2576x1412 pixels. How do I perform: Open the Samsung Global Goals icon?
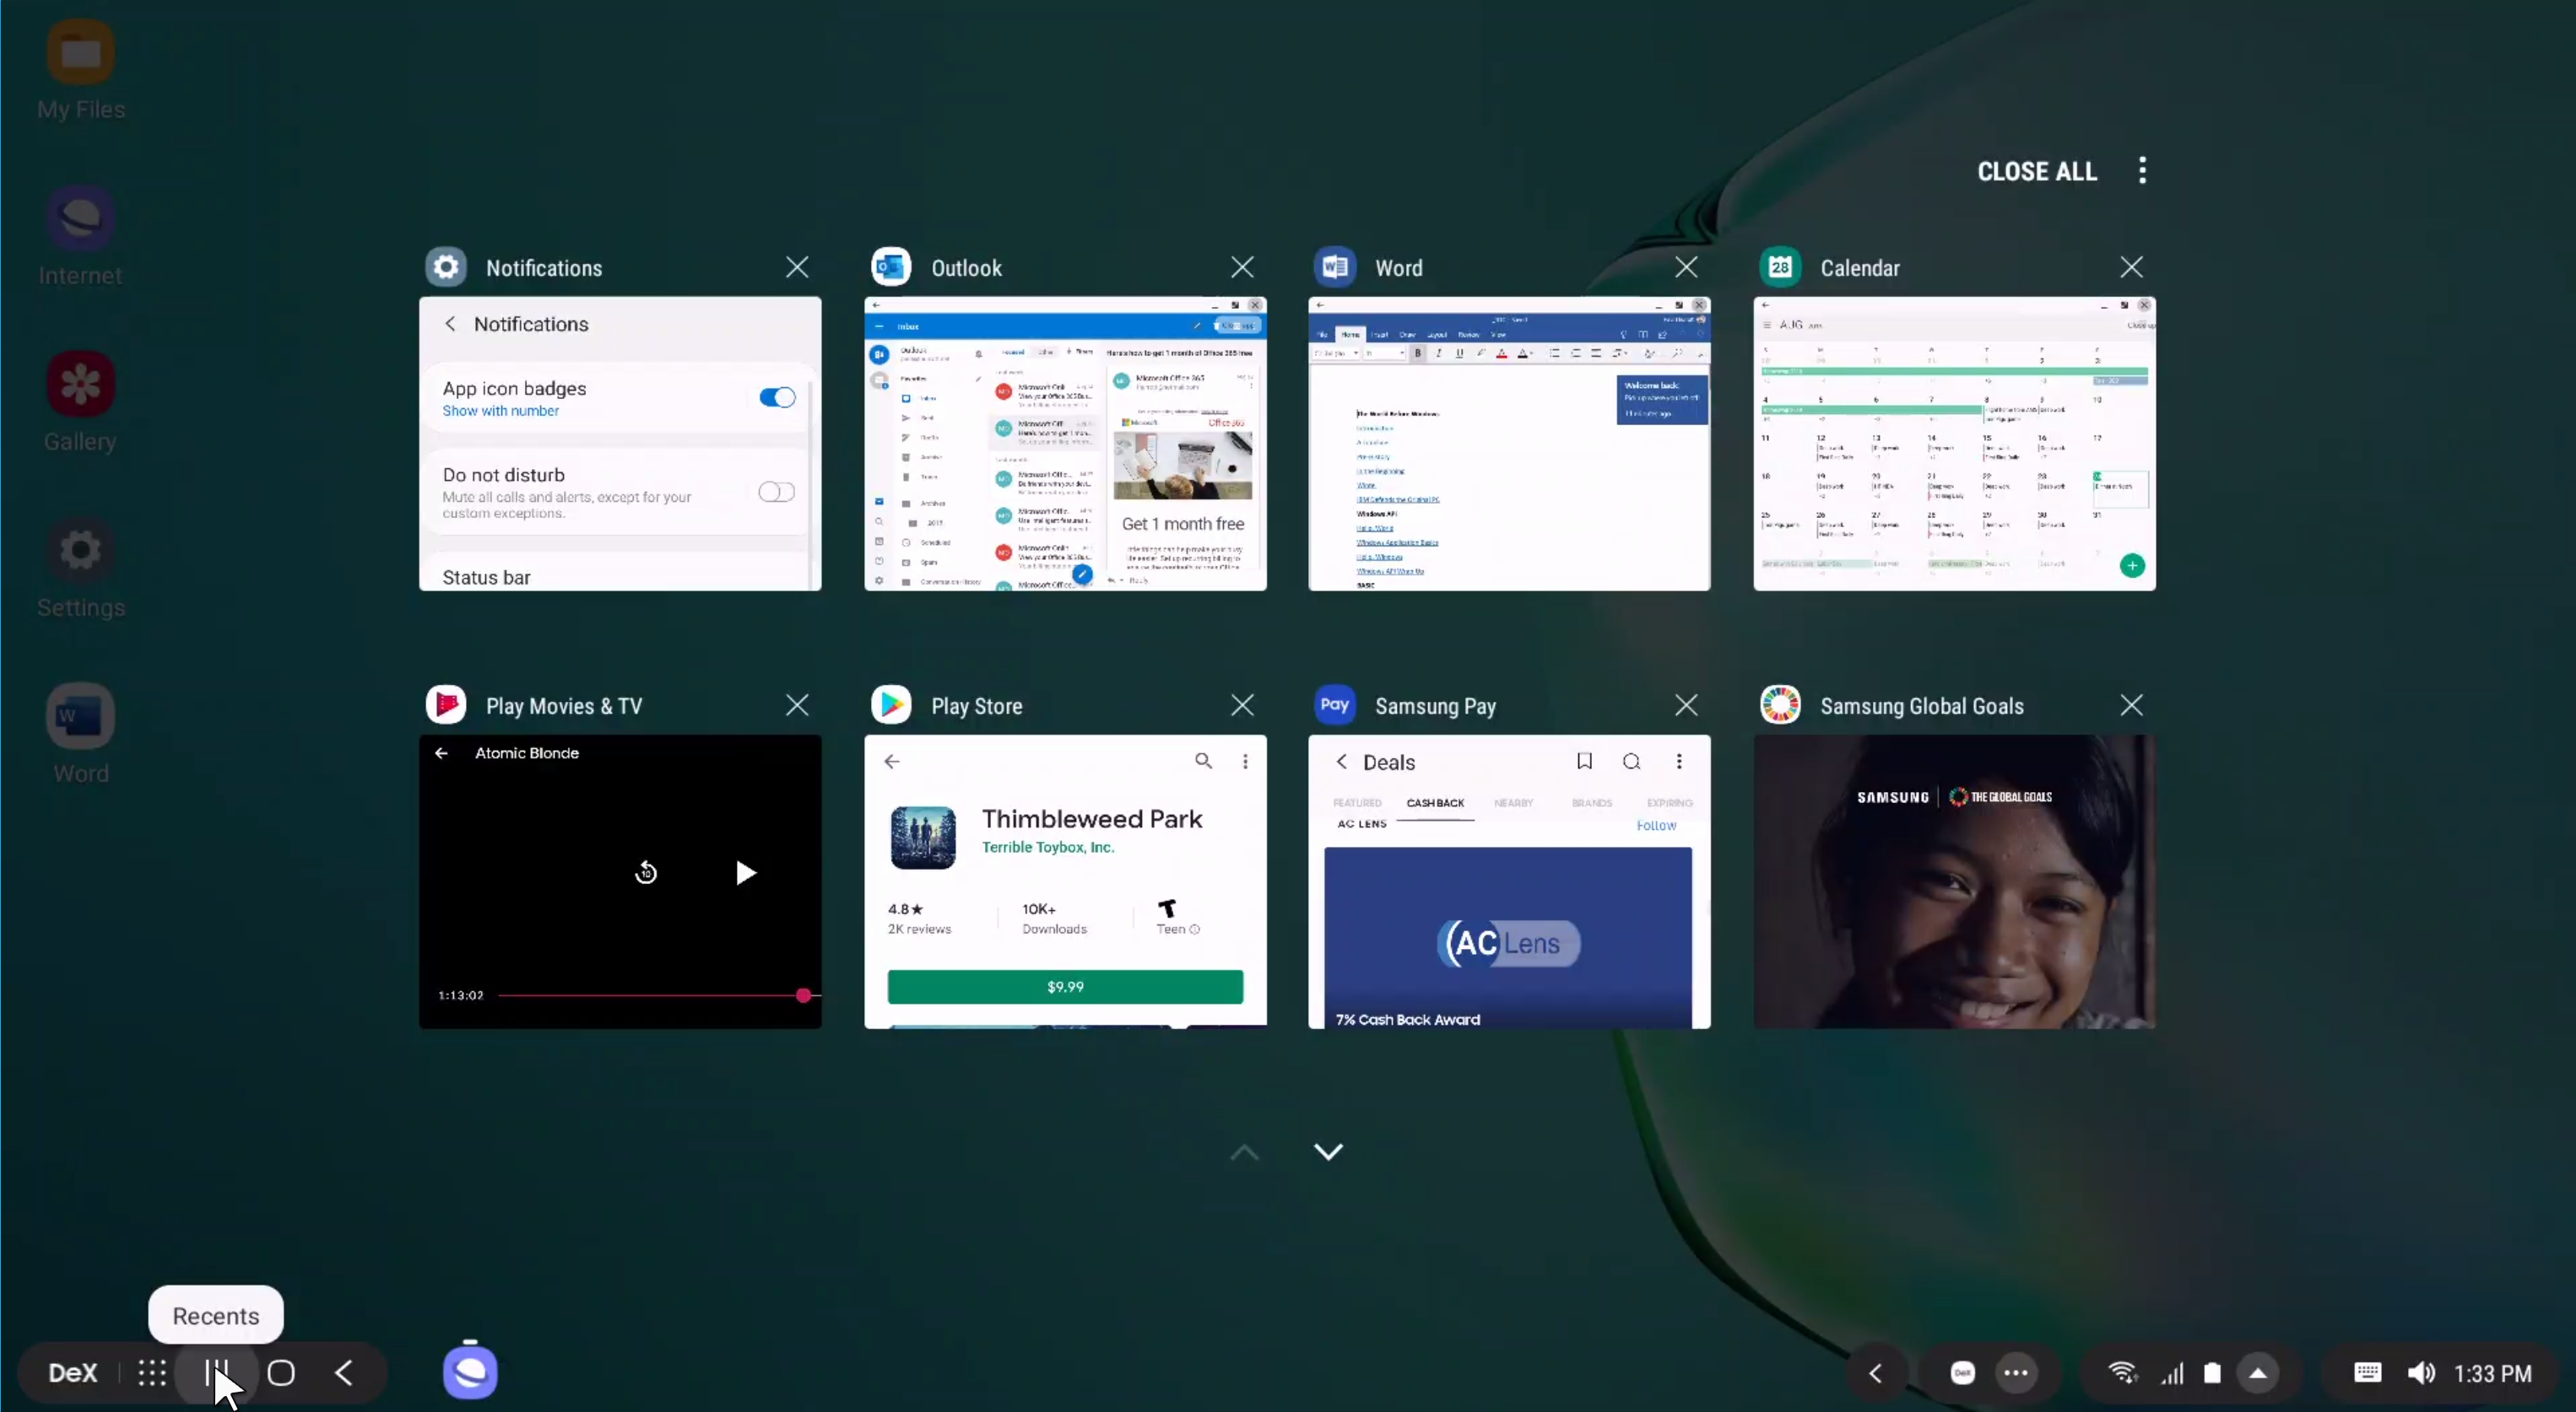1780,704
